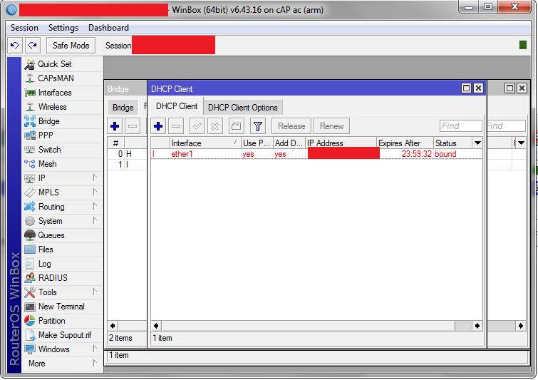Viewport: 538px width, 380px height.
Task: Maximize the DHCP Client window
Action: click(466, 88)
